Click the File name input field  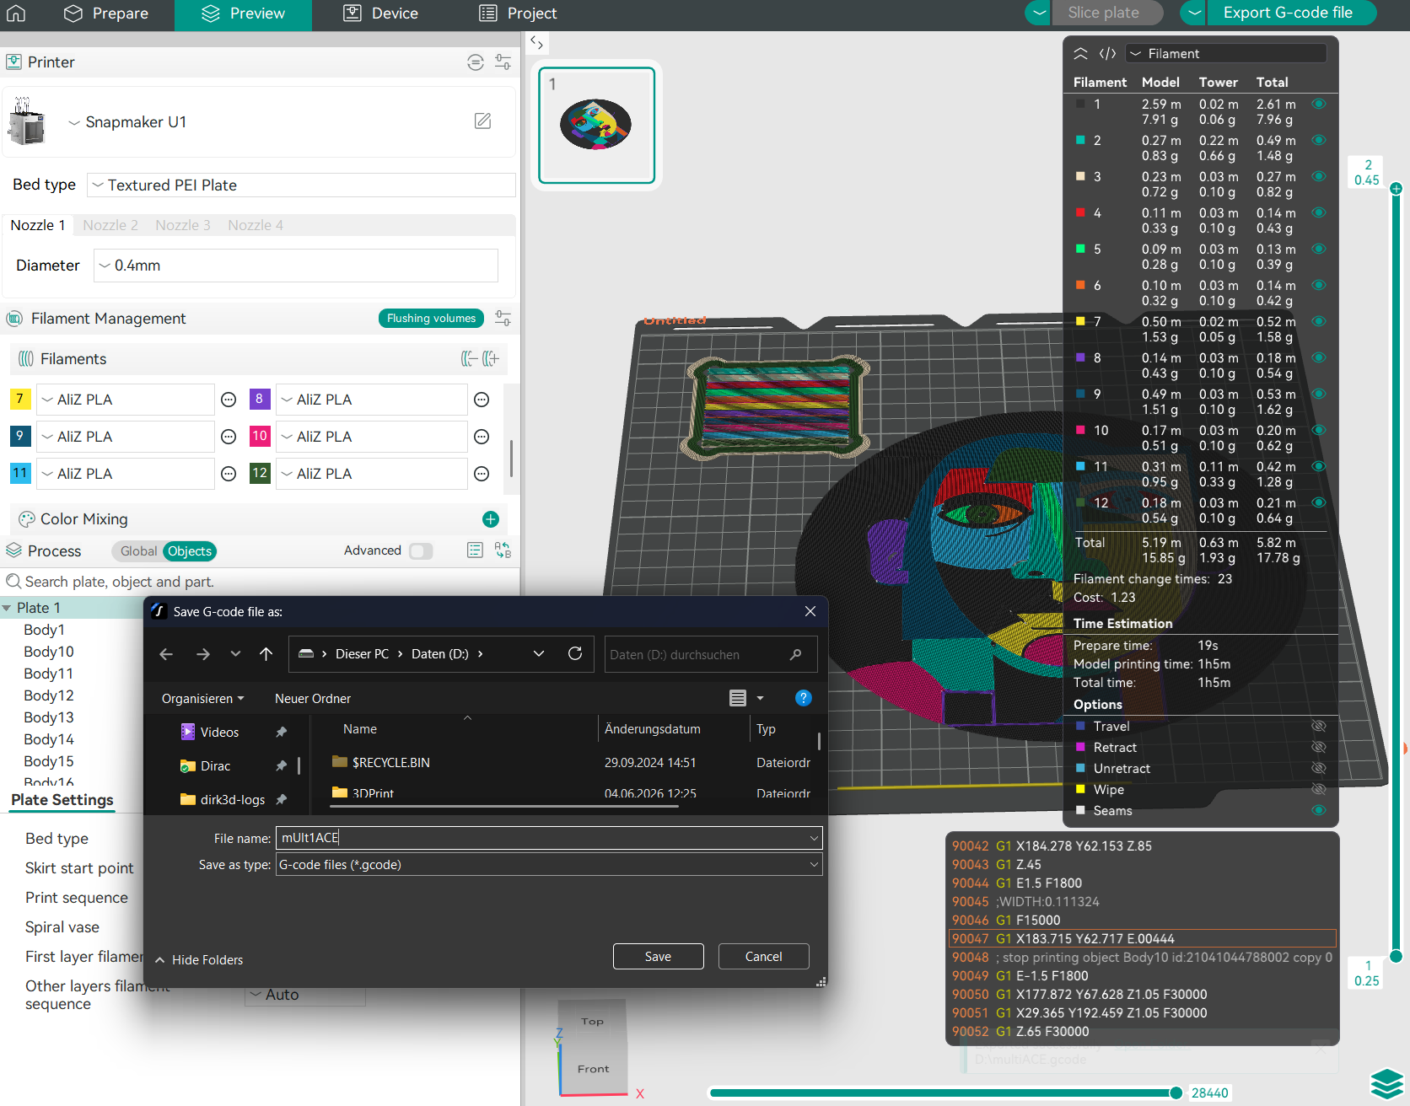click(549, 838)
